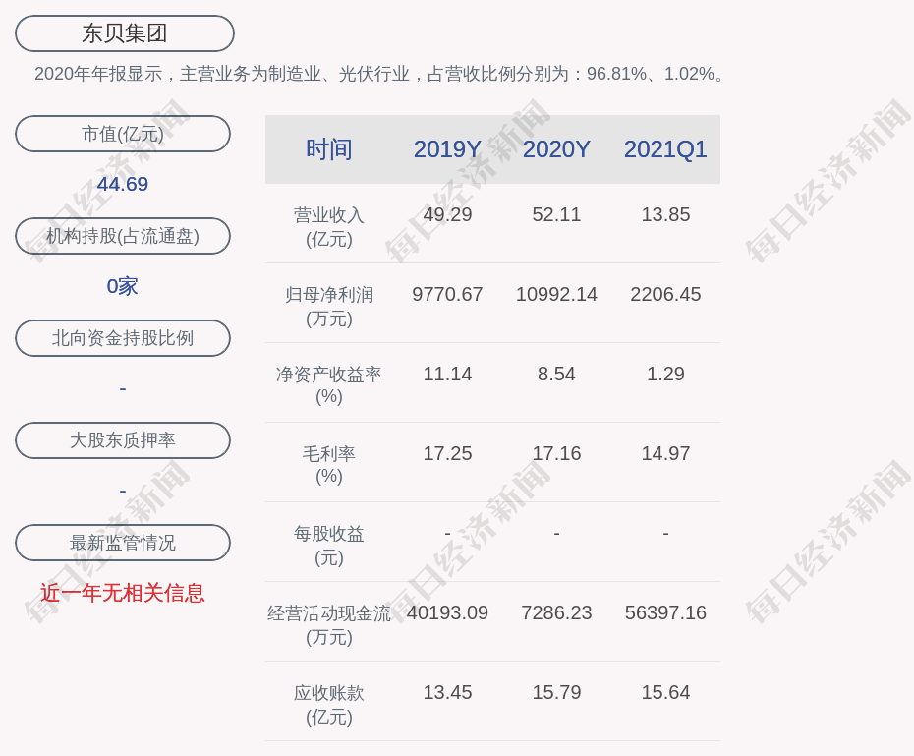Click the 营业收入(亿元) row label
The image size is (914, 756).
pyautogui.click(x=329, y=227)
